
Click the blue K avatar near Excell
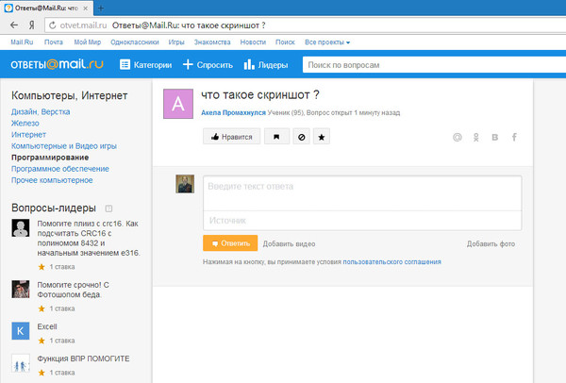tap(21, 331)
